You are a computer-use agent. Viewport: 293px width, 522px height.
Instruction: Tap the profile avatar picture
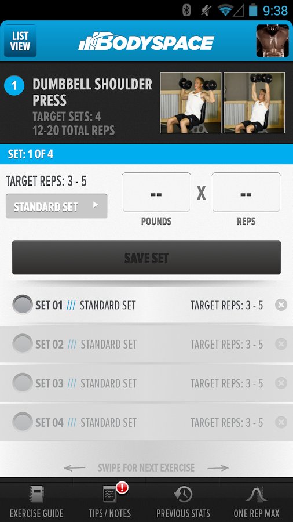coord(272,41)
